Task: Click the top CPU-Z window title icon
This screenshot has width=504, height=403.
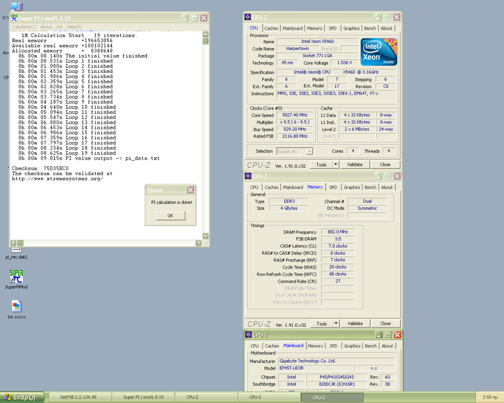Action: (x=248, y=17)
